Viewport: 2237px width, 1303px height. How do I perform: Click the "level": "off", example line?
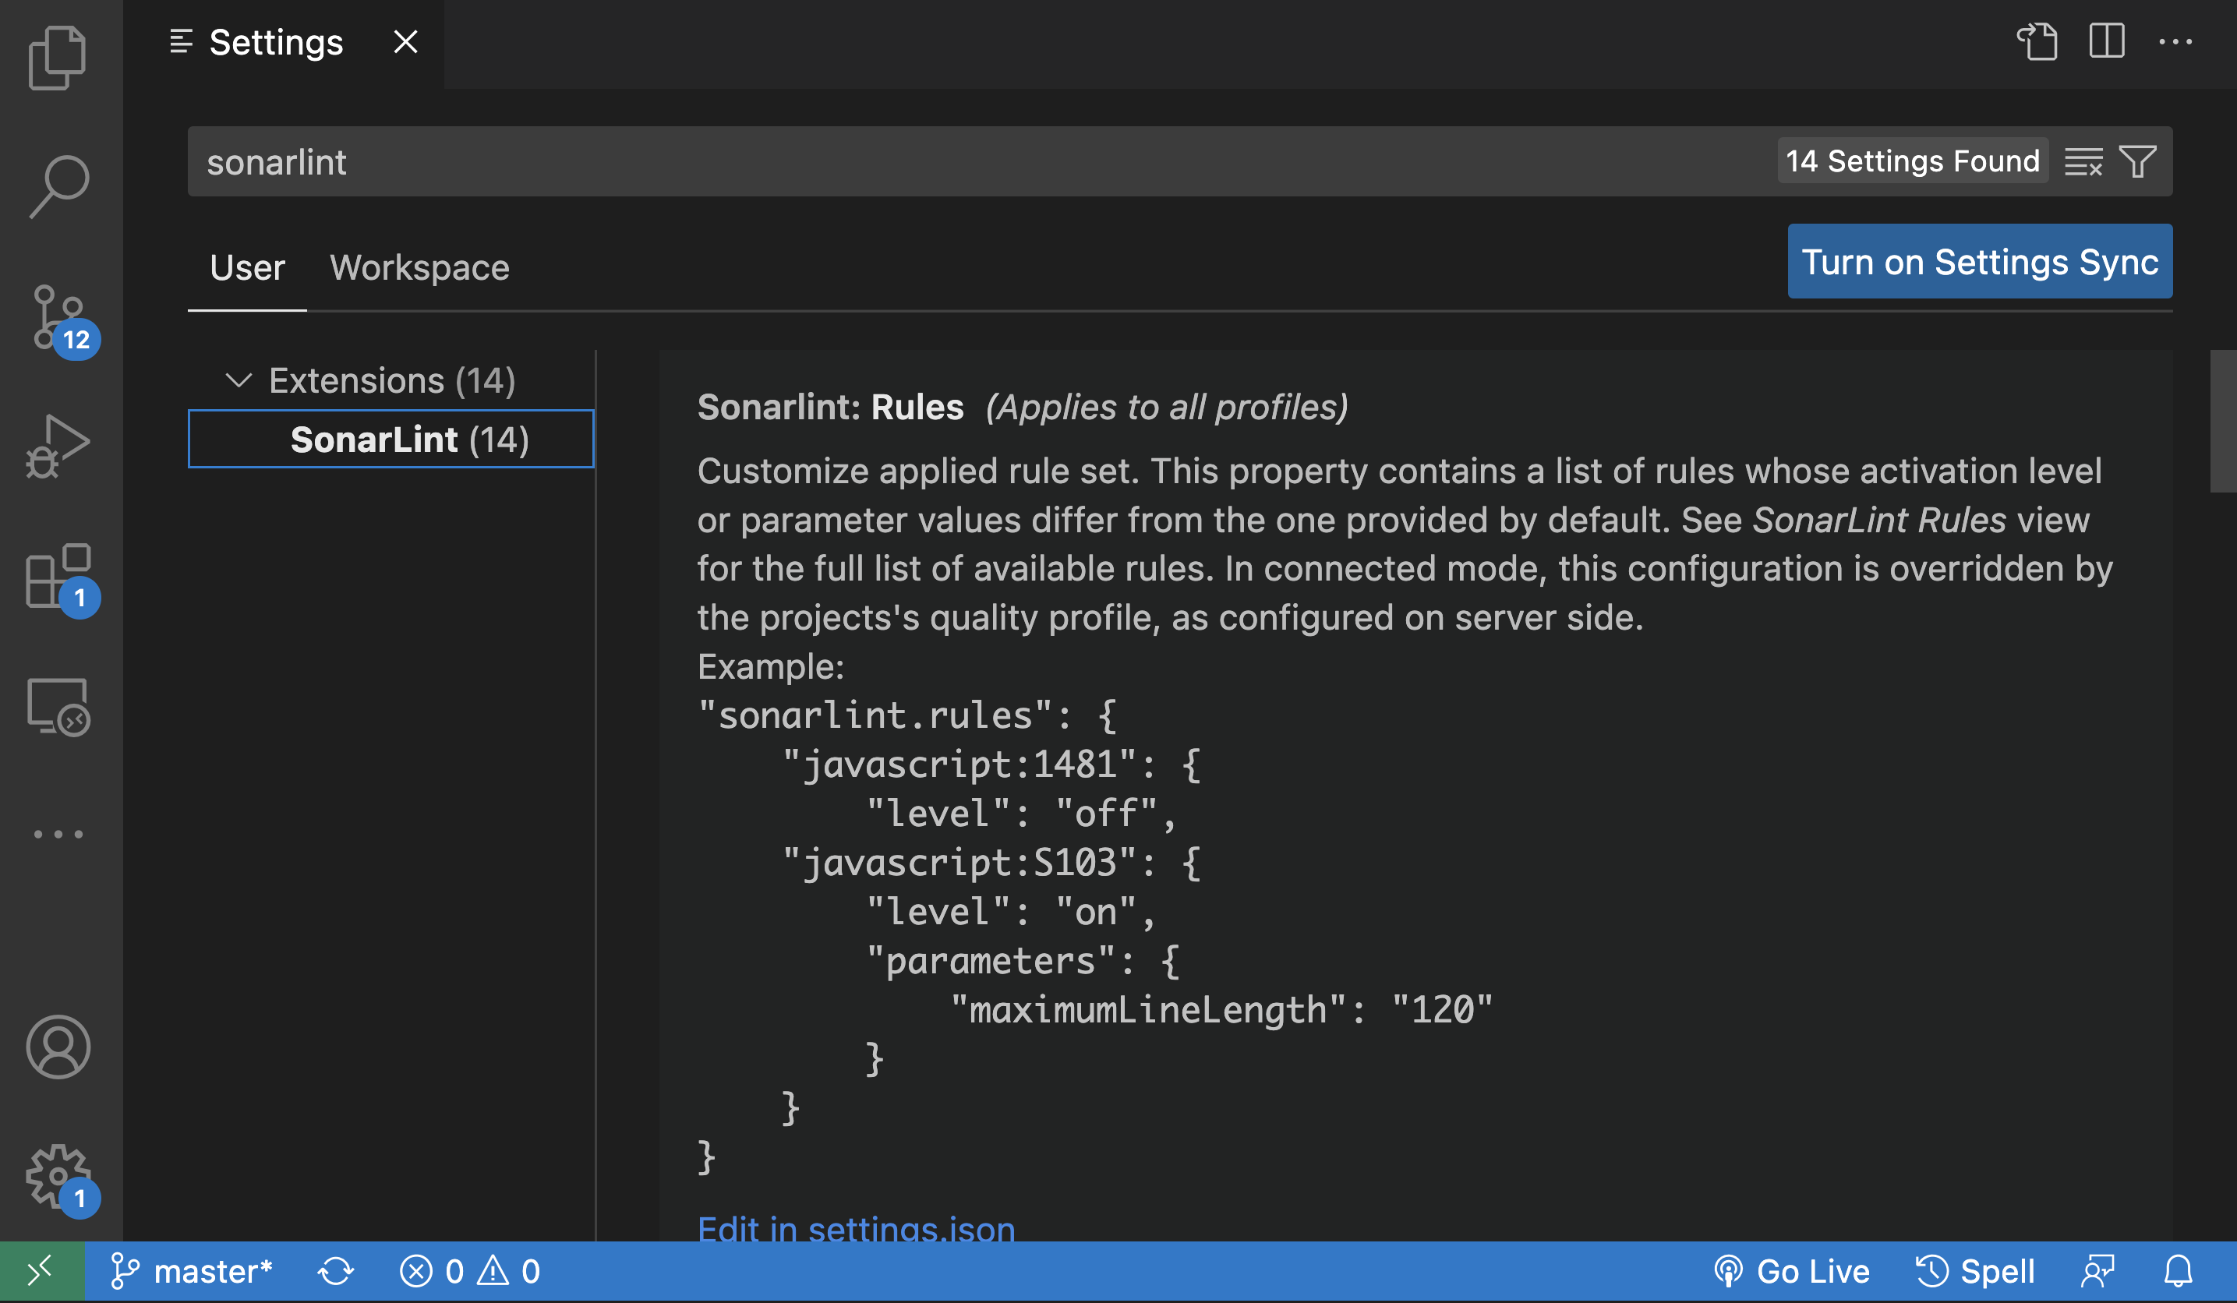[x=1021, y=813]
